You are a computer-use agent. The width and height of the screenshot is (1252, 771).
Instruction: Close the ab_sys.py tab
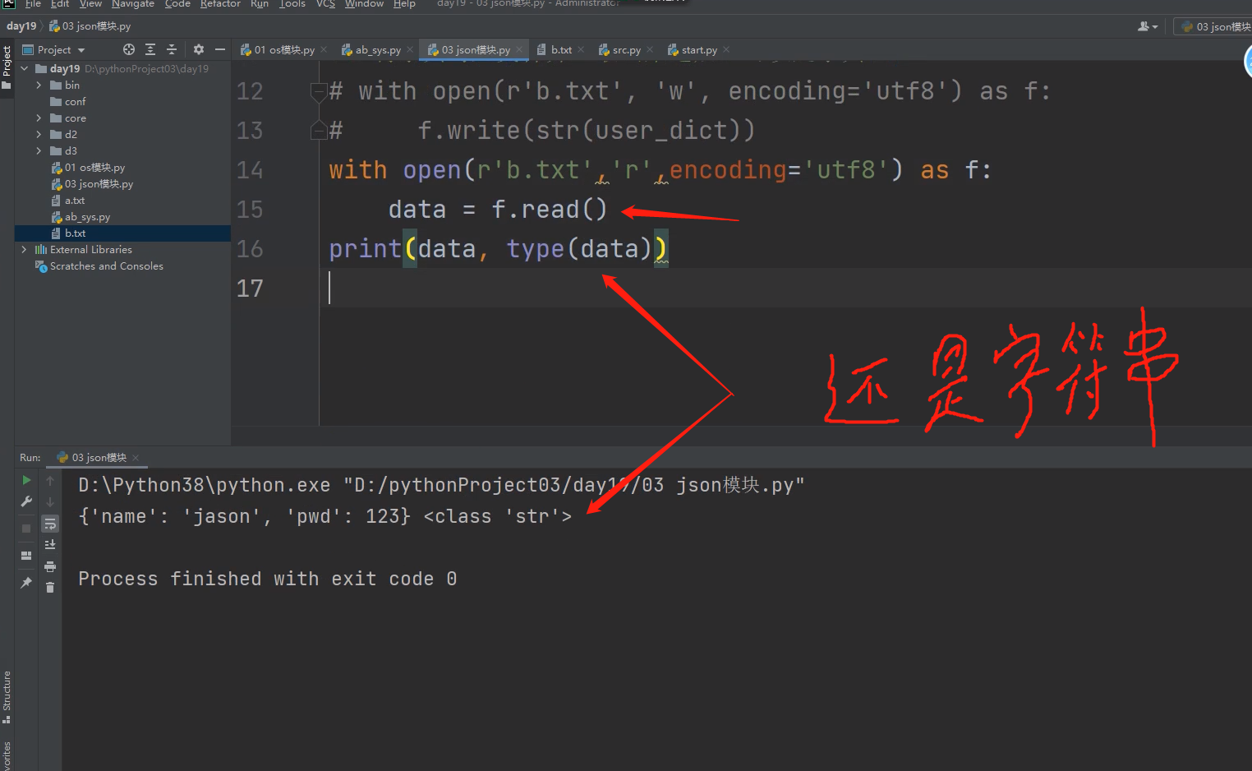(410, 50)
